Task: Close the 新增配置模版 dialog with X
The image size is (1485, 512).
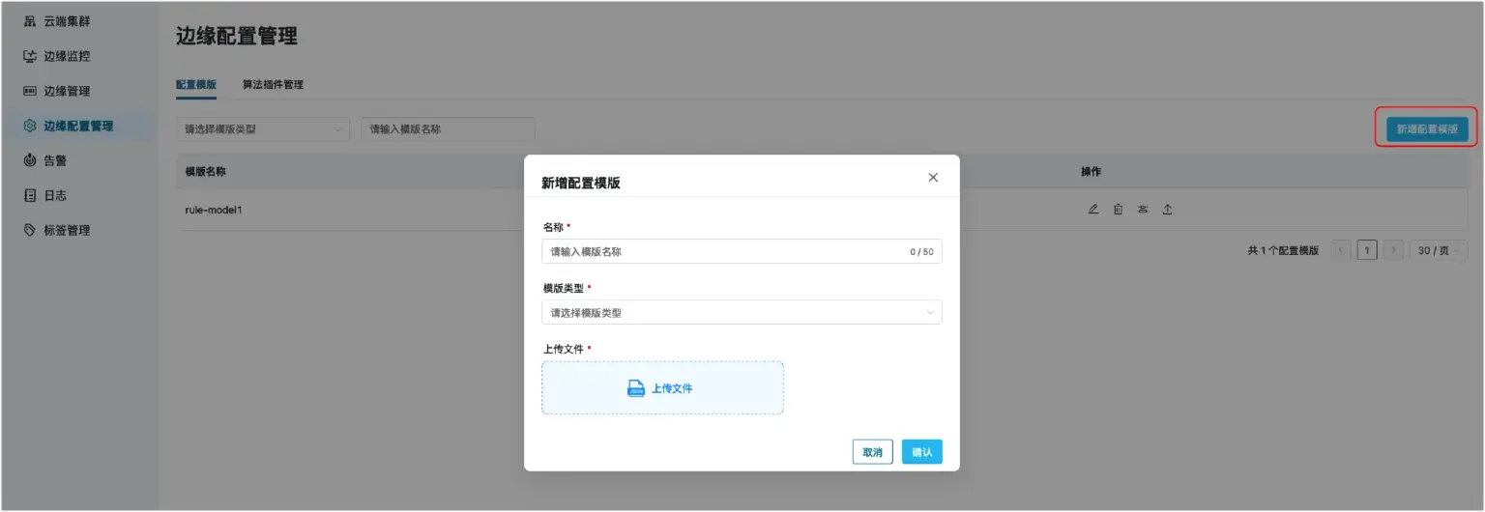Action: coord(933,178)
